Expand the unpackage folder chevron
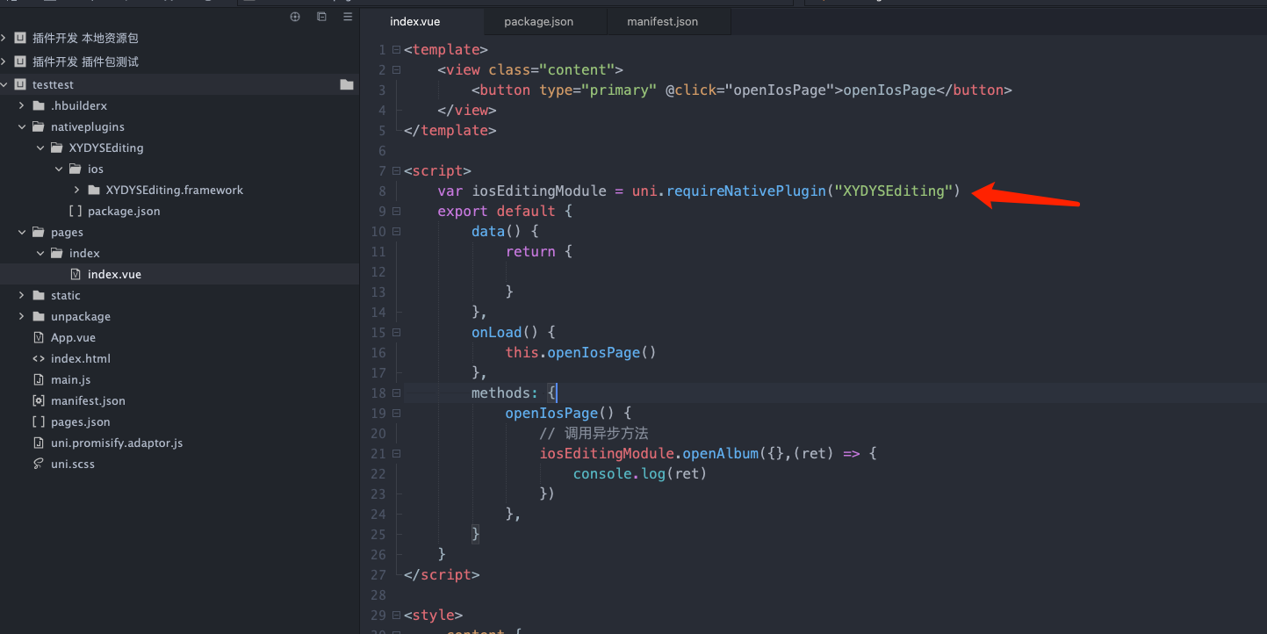The image size is (1267, 634). (x=22, y=316)
